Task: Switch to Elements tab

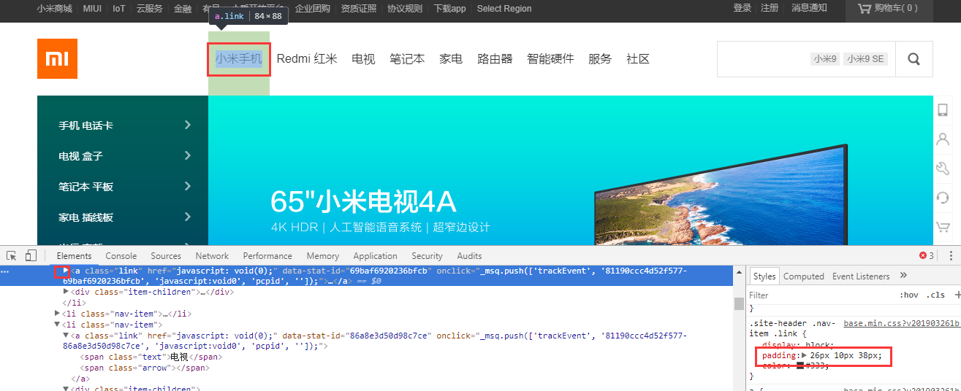Action: click(x=74, y=256)
